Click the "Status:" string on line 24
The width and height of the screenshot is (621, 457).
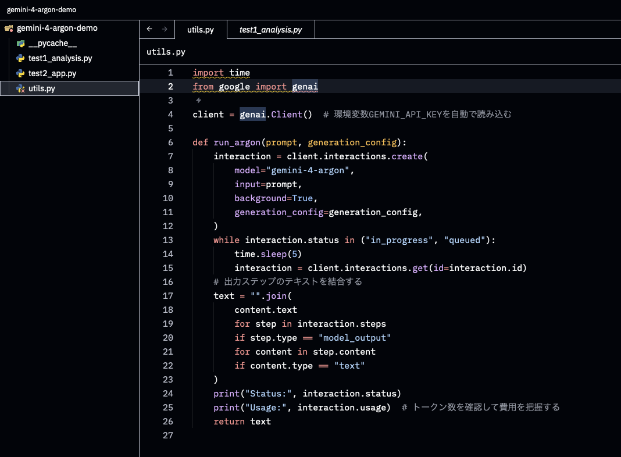269,393
